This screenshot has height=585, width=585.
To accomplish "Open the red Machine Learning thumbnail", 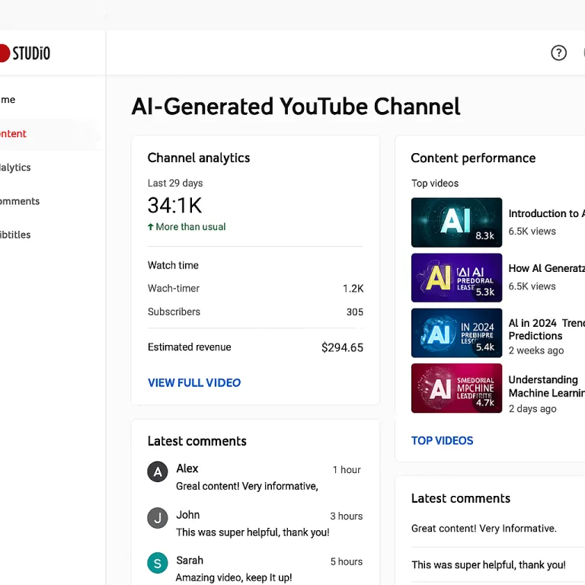I will [x=457, y=388].
